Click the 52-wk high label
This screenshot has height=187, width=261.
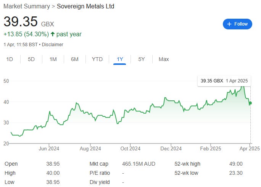pyautogui.click(x=187, y=164)
